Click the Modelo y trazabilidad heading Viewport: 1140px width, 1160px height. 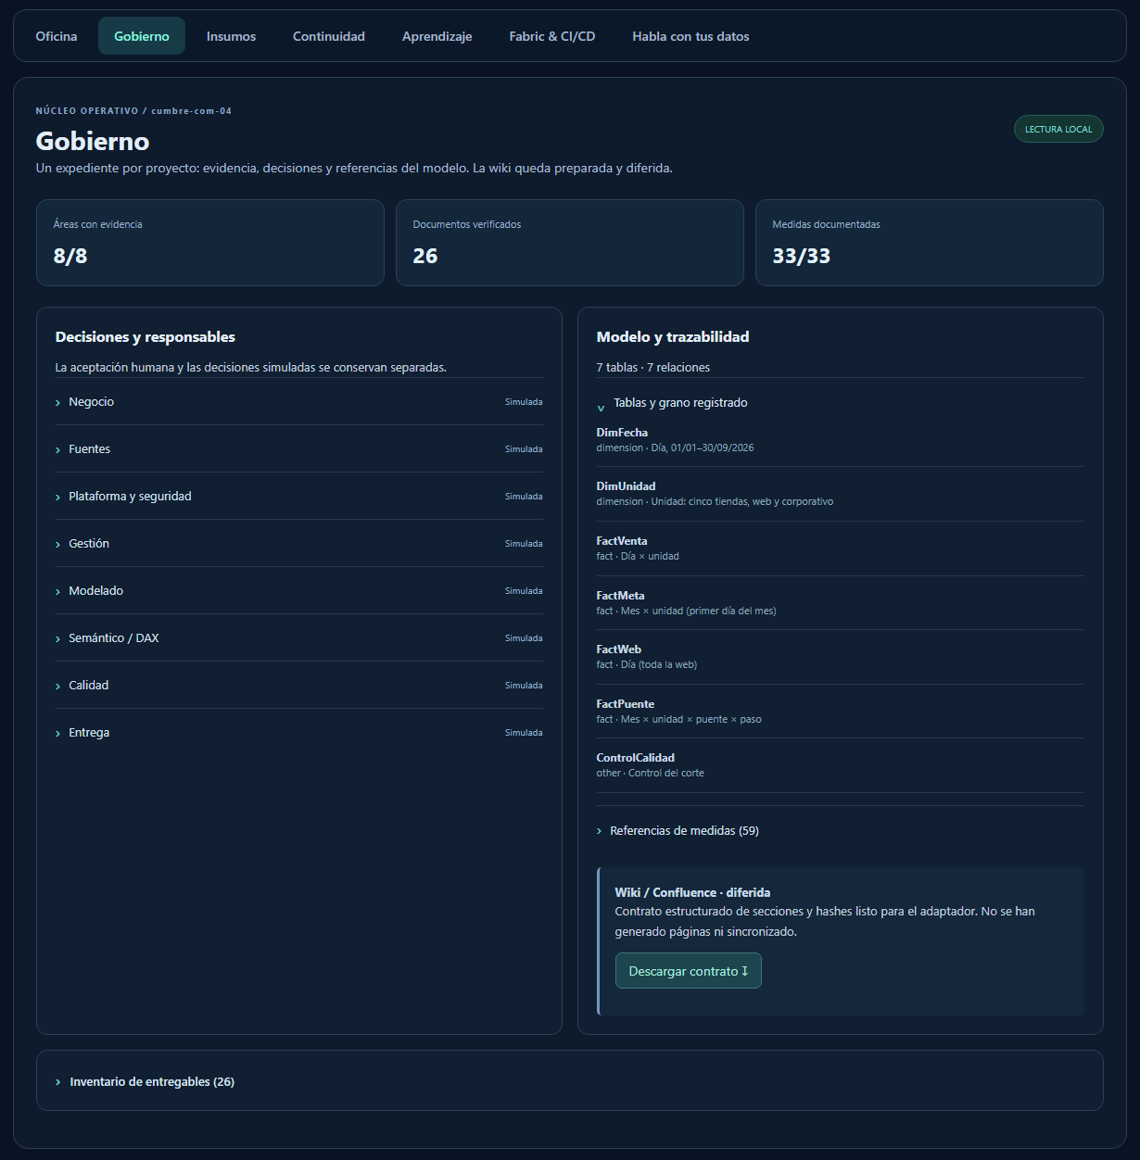tap(673, 337)
